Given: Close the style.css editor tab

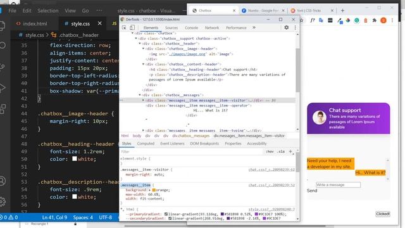Looking at the screenshot, I should (x=100, y=23).
